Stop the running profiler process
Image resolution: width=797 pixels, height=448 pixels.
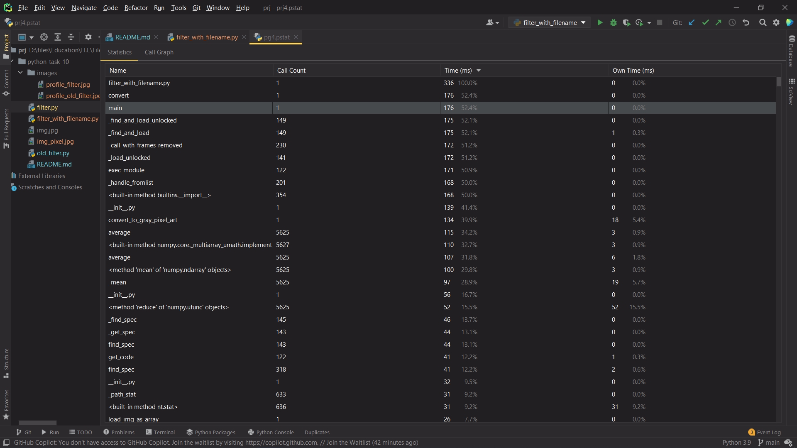(659, 22)
